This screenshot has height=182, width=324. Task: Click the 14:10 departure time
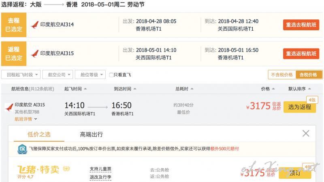[75, 105]
